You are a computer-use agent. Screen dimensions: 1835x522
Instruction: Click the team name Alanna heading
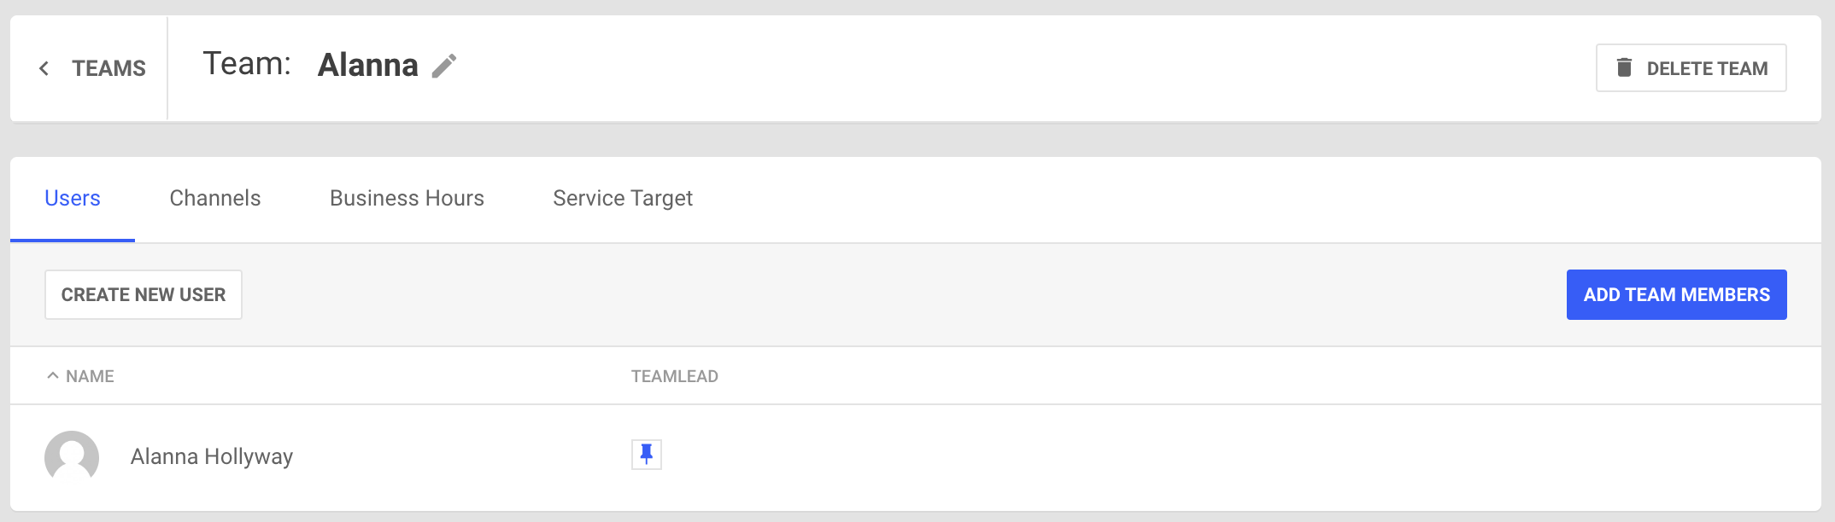pyautogui.click(x=367, y=66)
